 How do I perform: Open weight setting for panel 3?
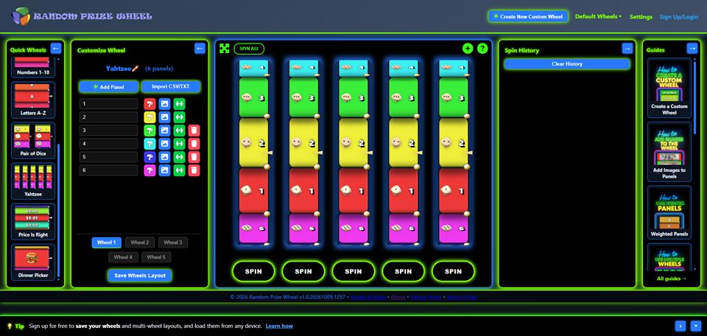pos(180,131)
